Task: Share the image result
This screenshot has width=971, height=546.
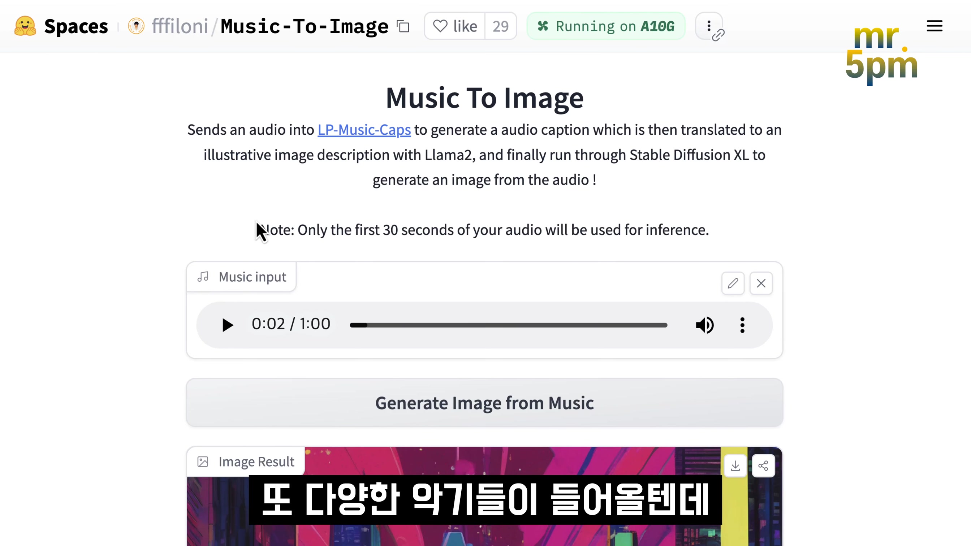Action: click(x=763, y=466)
